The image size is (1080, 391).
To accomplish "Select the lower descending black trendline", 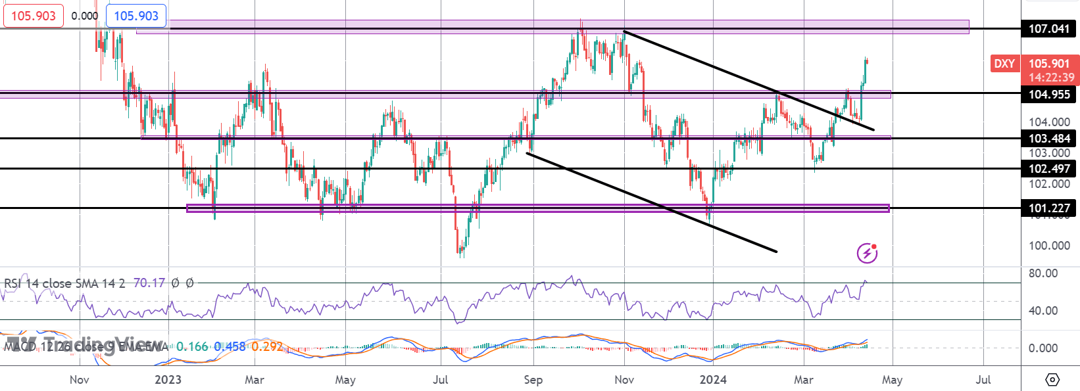I will pyautogui.click(x=651, y=202).
